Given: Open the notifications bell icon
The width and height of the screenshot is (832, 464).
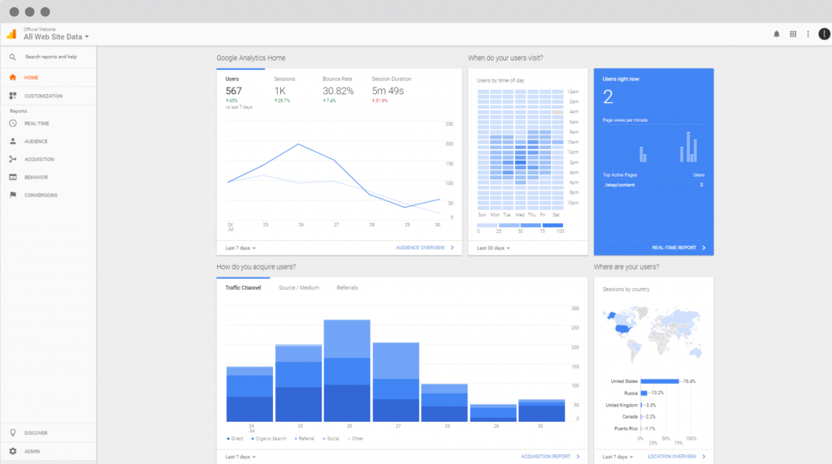Looking at the screenshot, I should [776, 34].
